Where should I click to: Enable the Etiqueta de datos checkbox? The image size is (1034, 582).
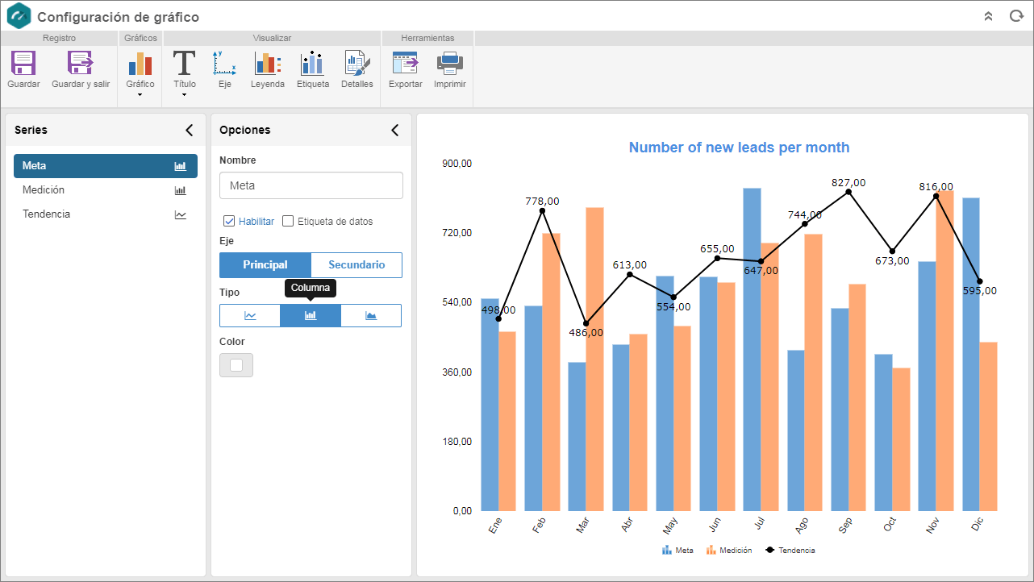[x=288, y=221]
